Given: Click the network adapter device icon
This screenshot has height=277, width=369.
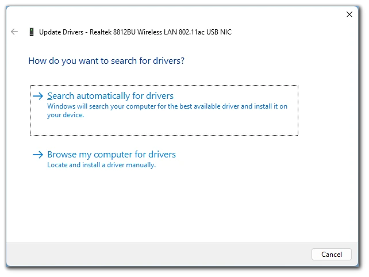Looking at the screenshot, I should [32, 32].
